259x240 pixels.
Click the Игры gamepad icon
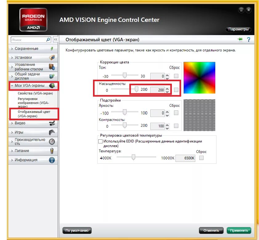pyautogui.click(x=52, y=132)
